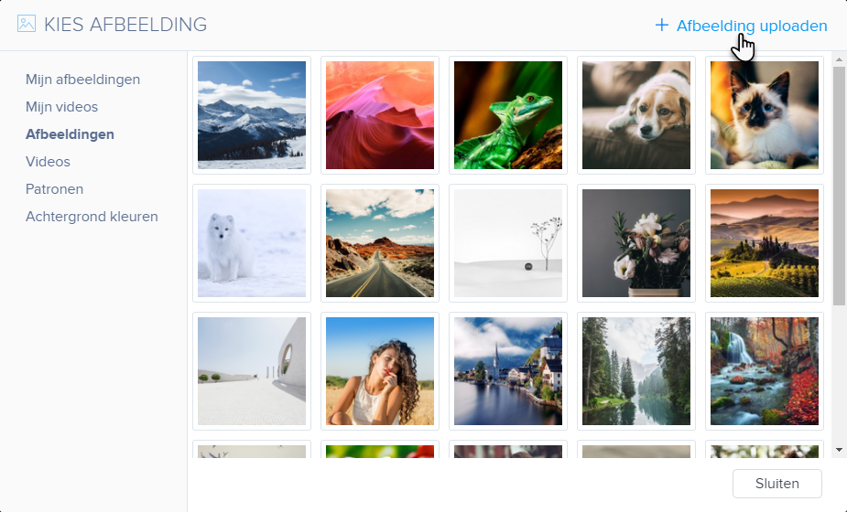This screenshot has height=512, width=847.
Task: Switch to Mijn videos section
Action: click(61, 107)
